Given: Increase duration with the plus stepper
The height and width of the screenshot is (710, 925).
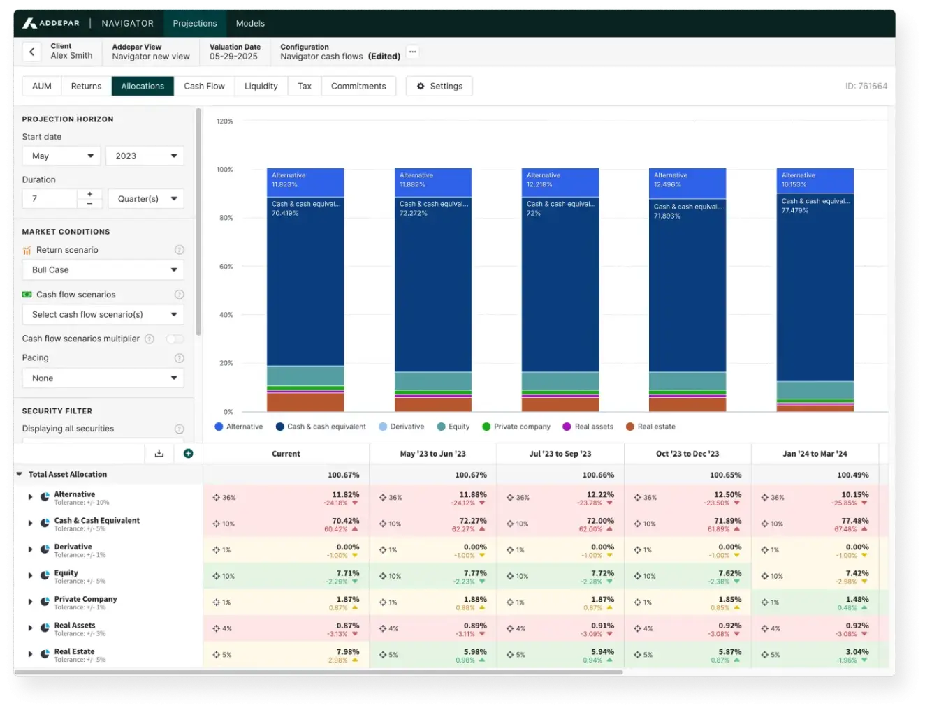Looking at the screenshot, I should [89, 194].
